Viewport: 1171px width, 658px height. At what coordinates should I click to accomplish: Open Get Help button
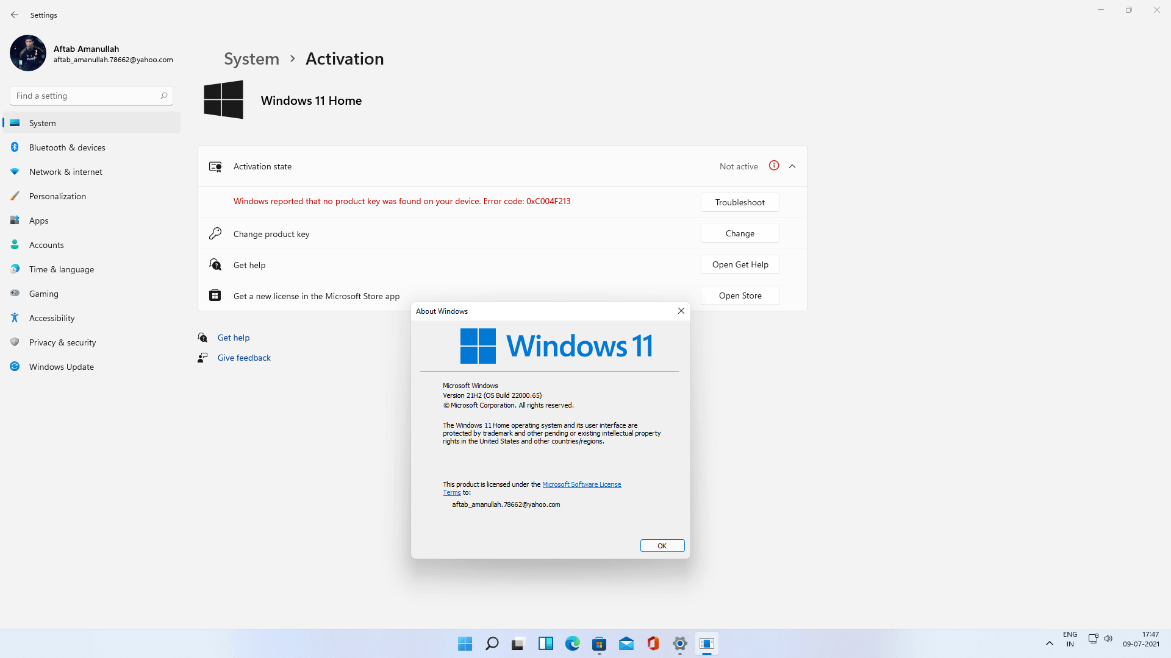pos(740,264)
